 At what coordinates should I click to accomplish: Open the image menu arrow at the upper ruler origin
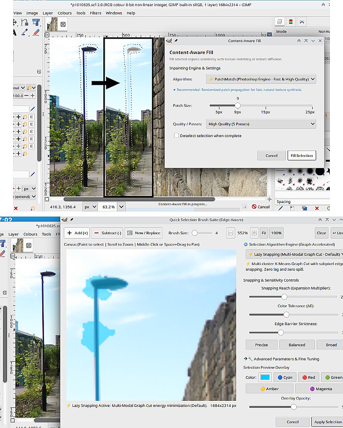tap(47, 35)
